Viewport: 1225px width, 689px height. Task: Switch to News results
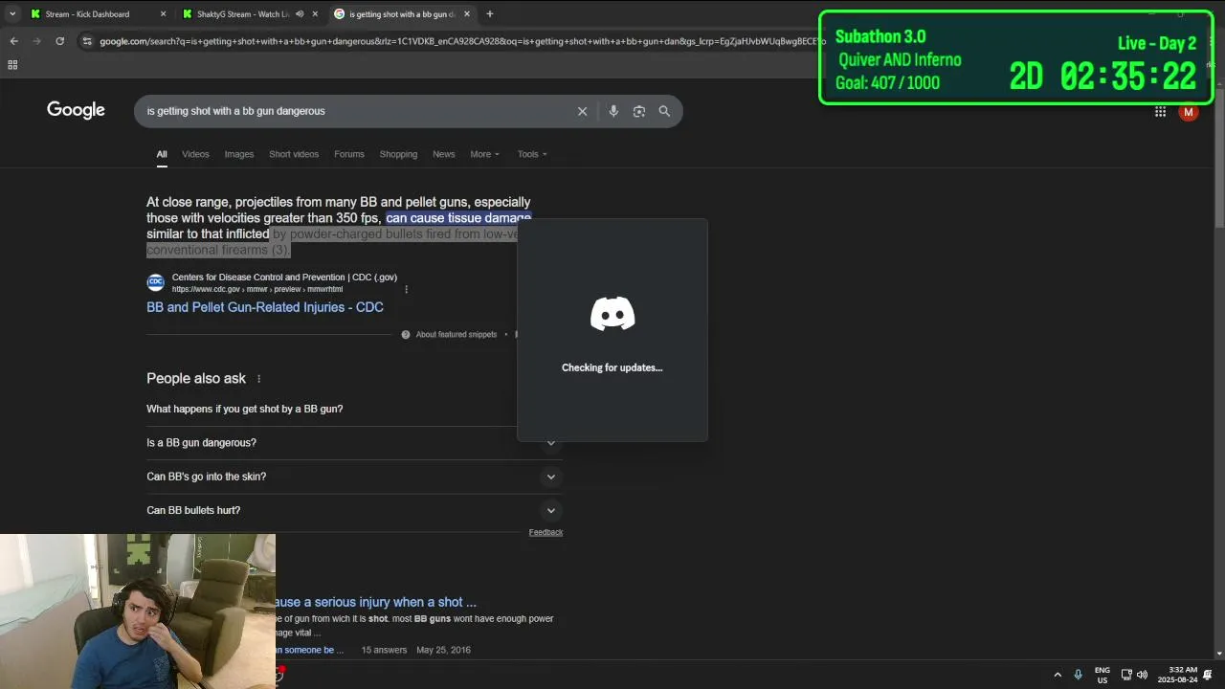(x=444, y=154)
